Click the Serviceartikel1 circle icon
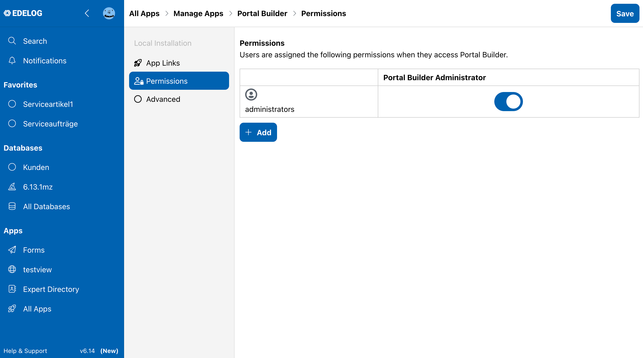This screenshot has height=358, width=643. 12,104
